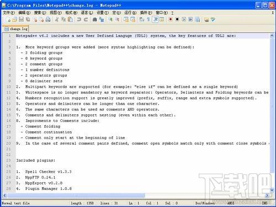Save the current recorded macro icon
The width and height of the screenshot is (276, 207).
click(198, 19)
